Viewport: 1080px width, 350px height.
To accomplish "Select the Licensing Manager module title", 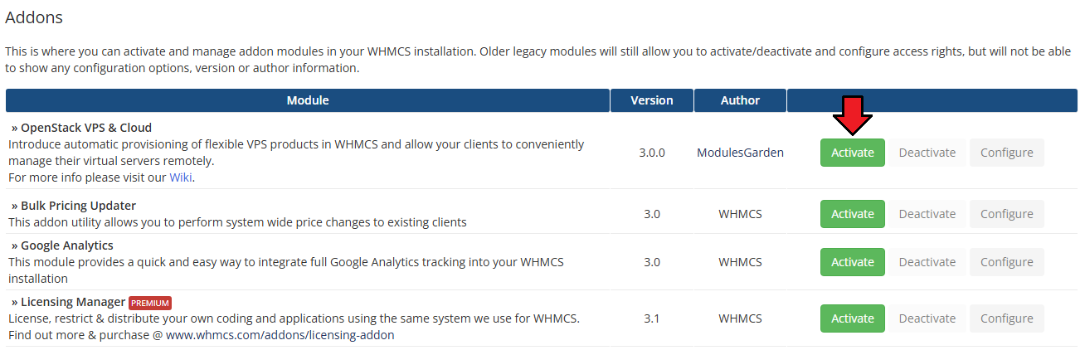I will pyautogui.click(x=72, y=302).
